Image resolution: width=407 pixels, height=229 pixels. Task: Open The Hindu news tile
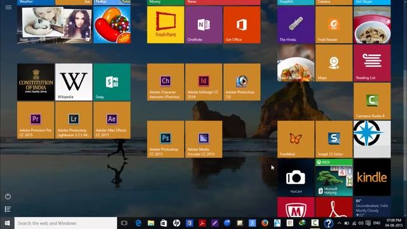coord(296,25)
